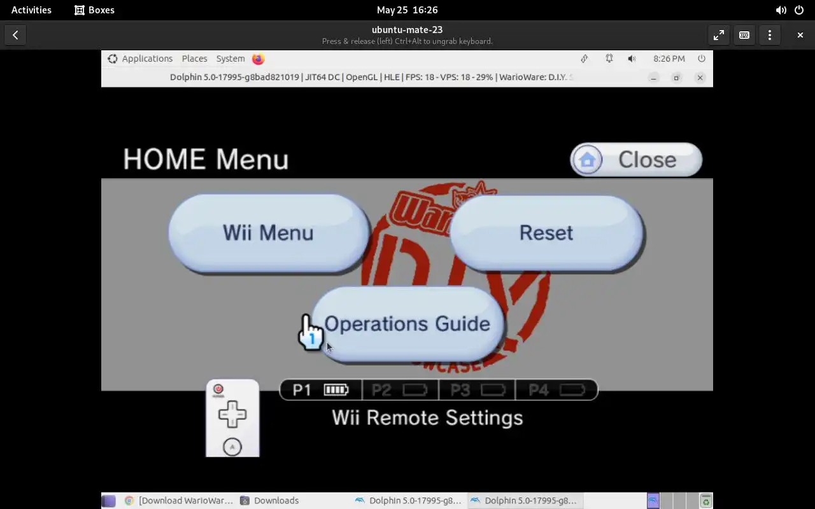Maximize the Dolphin emulator window

click(x=676, y=78)
